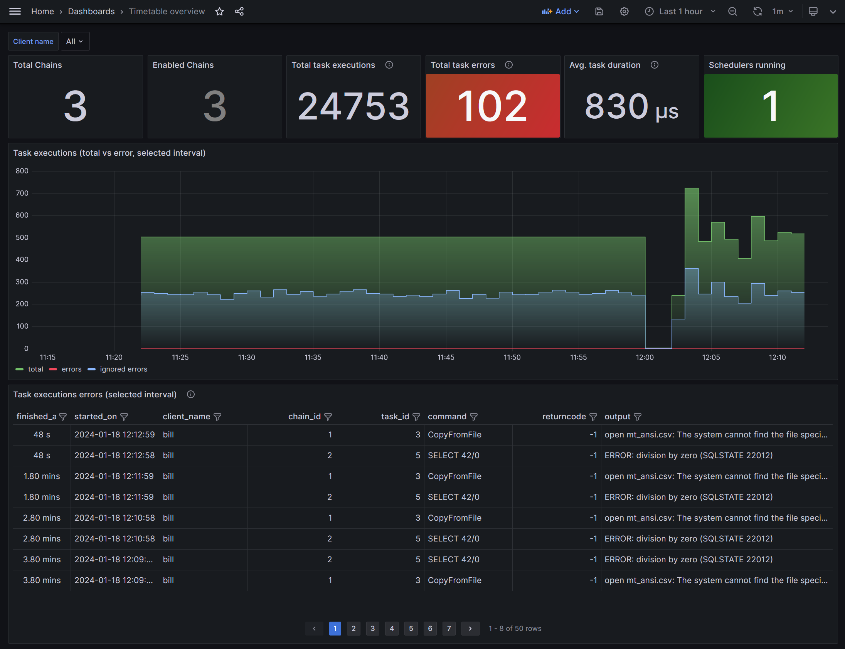
Task: Go to page 3 of errors table
Action: click(372, 629)
